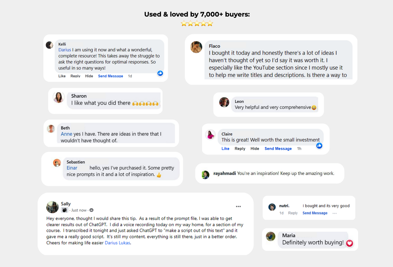
Task: Open the three-dot menu on Sally's post
Action: [x=238, y=206]
